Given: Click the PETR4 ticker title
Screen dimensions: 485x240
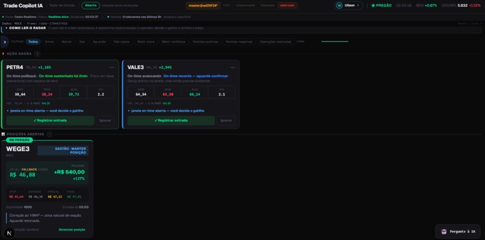Looking at the screenshot, I should pyautogui.click(x=15, y=67).
